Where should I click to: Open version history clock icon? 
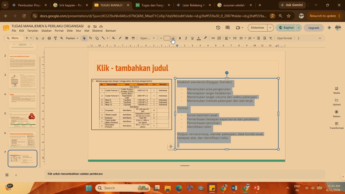[x=218, y=28]
